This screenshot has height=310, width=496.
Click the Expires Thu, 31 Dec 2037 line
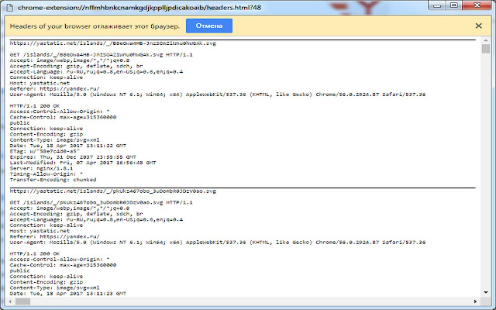coord(73,157)
